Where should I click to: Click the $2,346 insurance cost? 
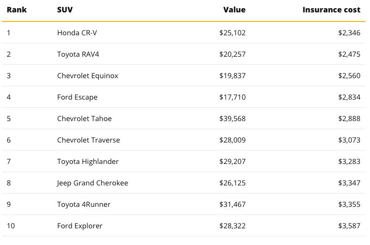(x=349, y=33)
